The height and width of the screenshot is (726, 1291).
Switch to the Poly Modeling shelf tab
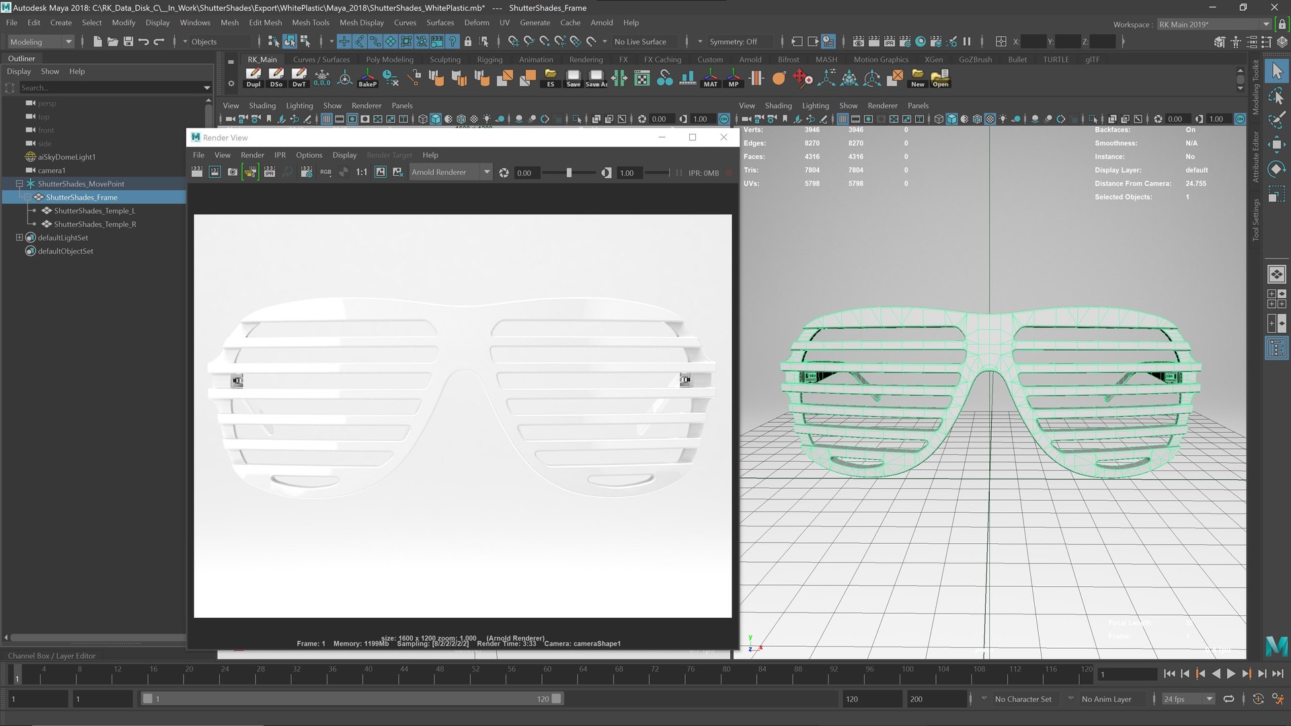(389, 59)
